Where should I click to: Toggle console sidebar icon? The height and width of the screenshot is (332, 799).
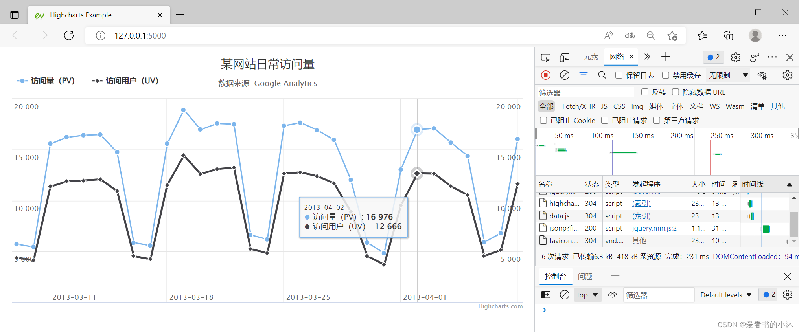546,295
